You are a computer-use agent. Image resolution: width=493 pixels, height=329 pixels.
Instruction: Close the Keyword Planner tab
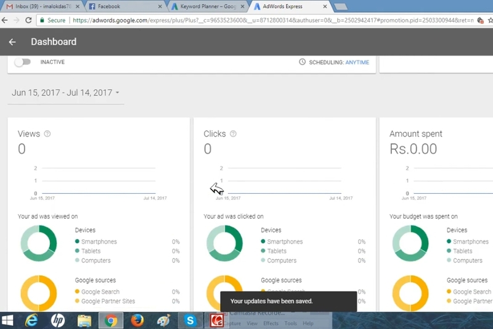coord(242,6)
